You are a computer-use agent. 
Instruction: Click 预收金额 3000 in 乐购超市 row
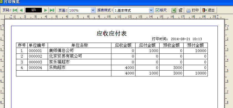point(178,68)
